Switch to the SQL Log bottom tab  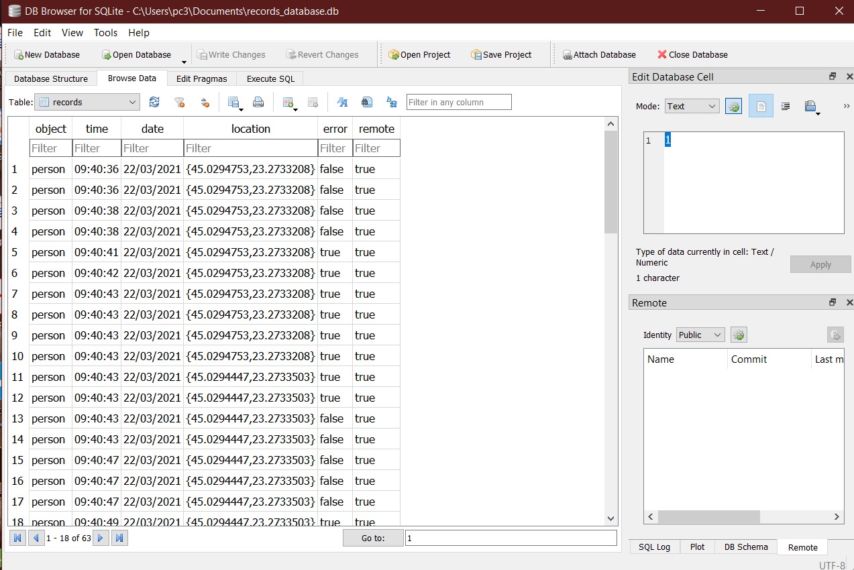[x=654, y=547]
